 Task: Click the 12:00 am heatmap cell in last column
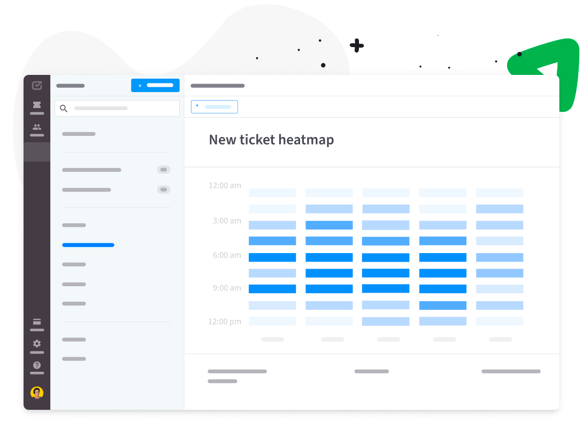(x=499, y=193)
